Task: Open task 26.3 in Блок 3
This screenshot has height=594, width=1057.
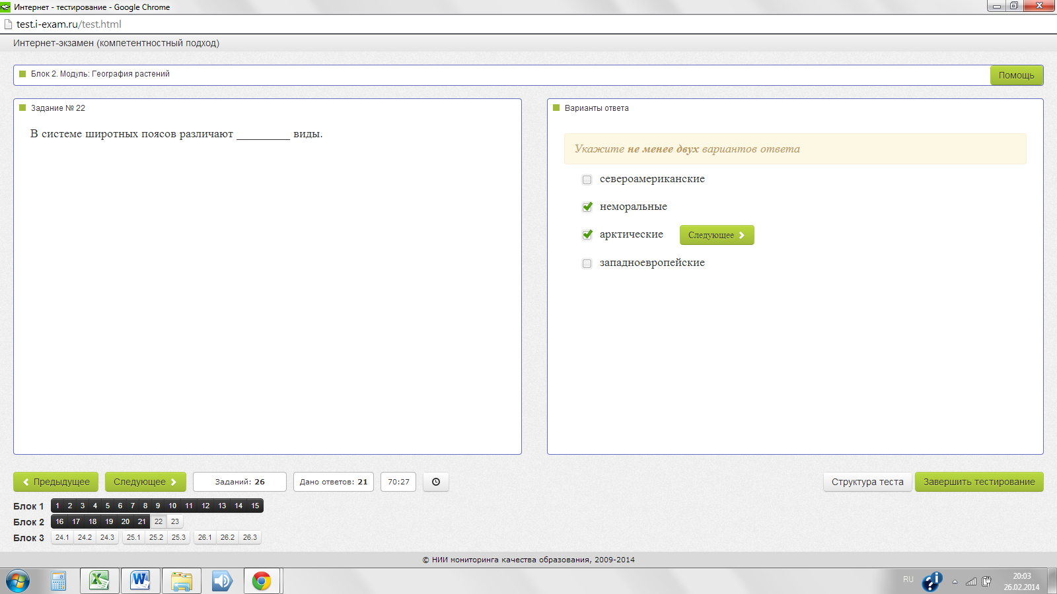Action: click(x=250, y=537)
